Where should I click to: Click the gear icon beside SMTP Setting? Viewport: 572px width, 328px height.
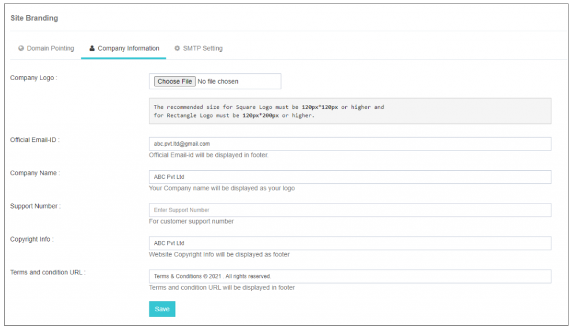click(x=177, y=48)
